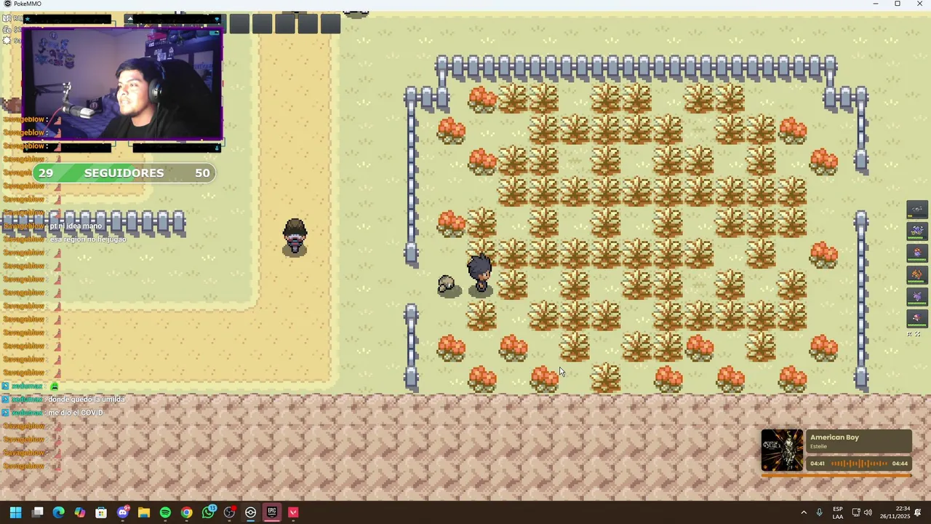Click the SEGUIDORES follower goal bar
Viewport: 931px width, 524px height.
coord(124,173)
